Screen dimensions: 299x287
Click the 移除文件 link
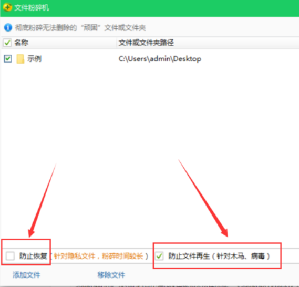[x=111, y=275]
